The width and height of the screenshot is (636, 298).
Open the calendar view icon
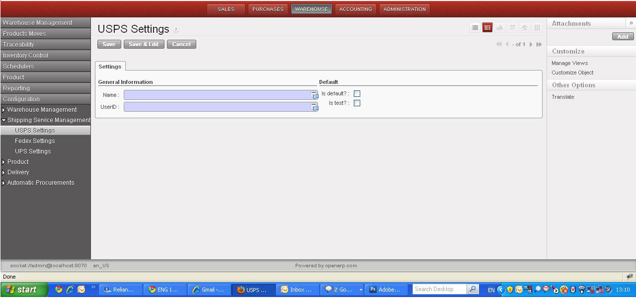pyautogui.click(x=512, y=28)
